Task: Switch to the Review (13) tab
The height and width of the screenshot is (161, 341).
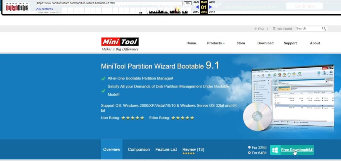Action: pos(193,149)
